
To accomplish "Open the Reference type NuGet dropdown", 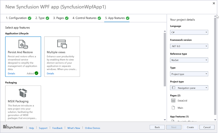I will [189, 60].
